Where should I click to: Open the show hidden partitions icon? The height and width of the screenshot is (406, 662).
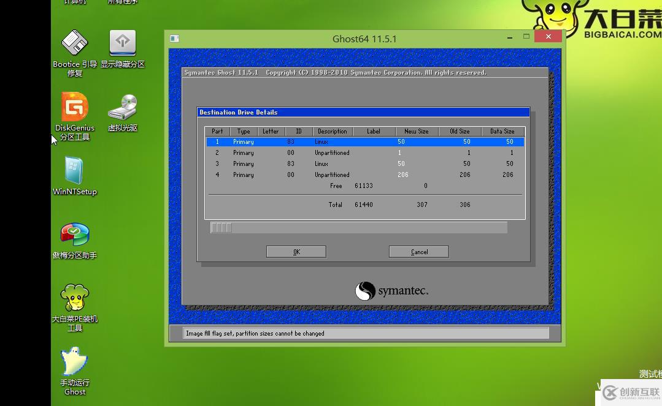pyautogui.click(x=123, y=44)
